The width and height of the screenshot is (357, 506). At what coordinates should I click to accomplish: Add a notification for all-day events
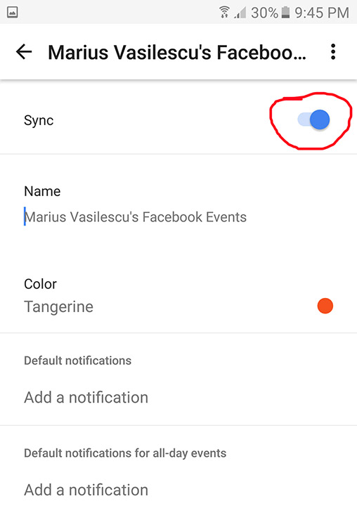tap(86, 490)
